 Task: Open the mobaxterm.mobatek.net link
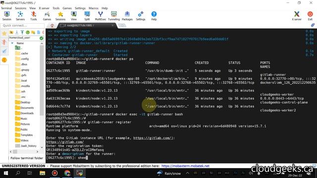click(x=185, y=166)
